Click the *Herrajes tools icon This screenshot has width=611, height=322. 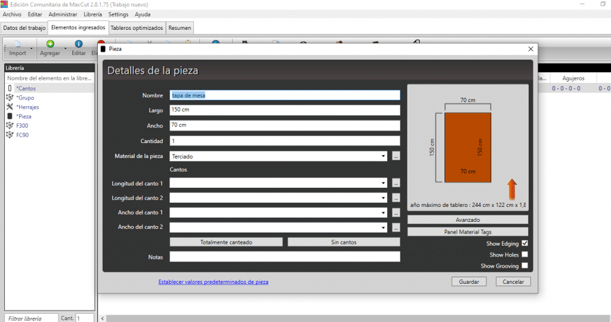[10, 107]
